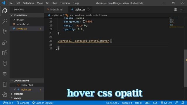The height and width of the screenshot is (105, 187).
Task: Open the Edit menu
Action: point(18,3)
